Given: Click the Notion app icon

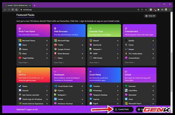Looking at the screenshot, I should [20, 49].
